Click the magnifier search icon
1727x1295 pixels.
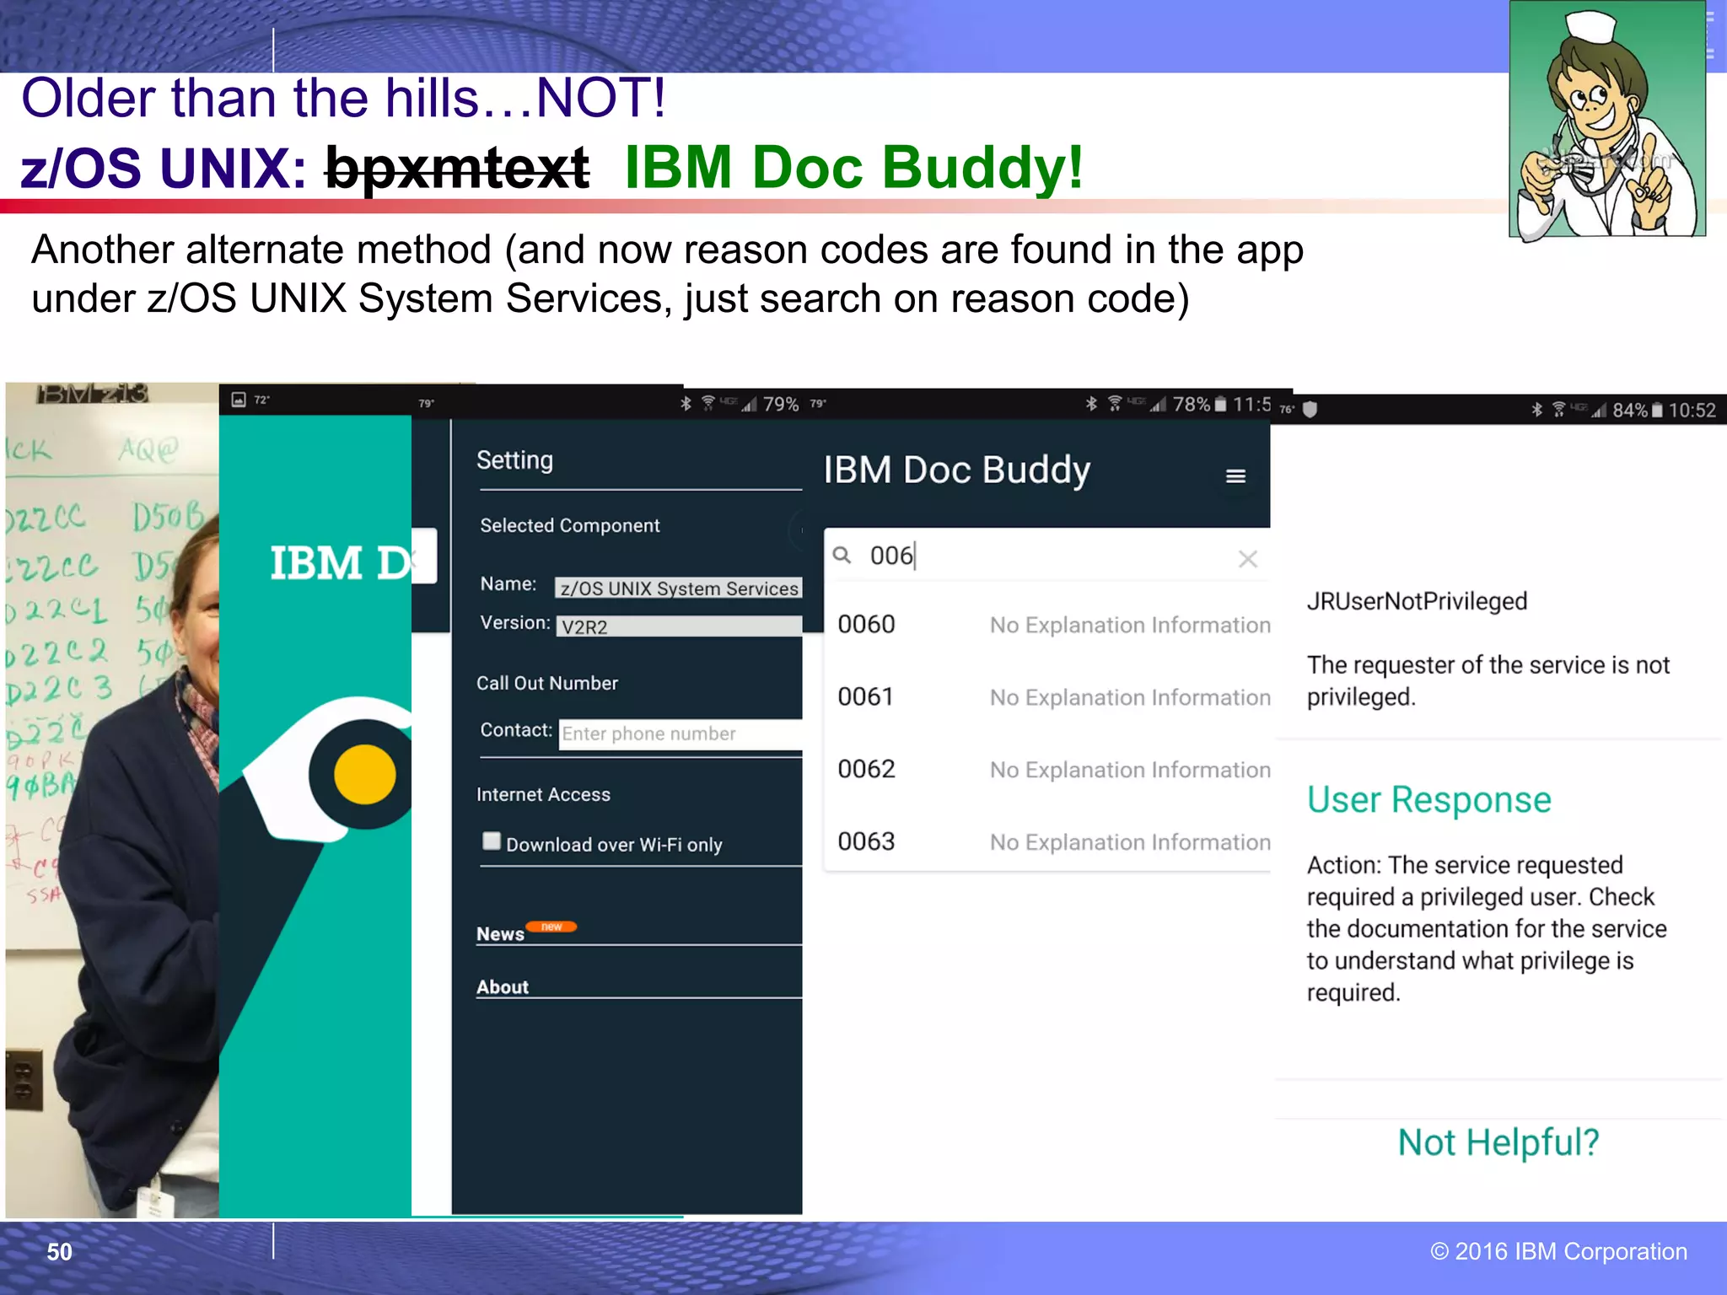point(842,555)
